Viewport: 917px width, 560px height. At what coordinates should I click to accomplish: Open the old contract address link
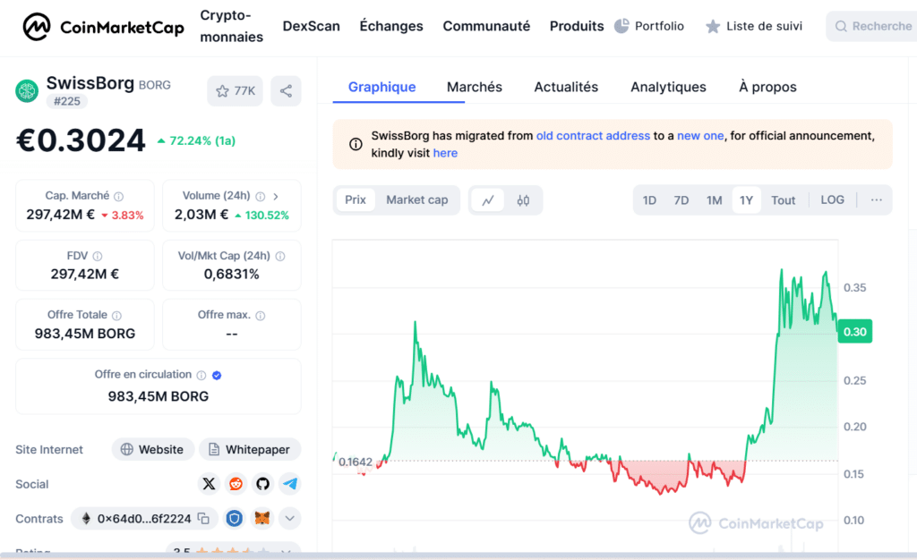tap(593, 135)
